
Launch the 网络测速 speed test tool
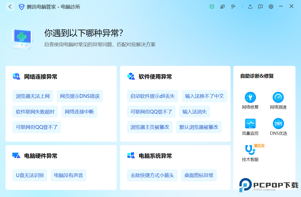[278, 100]
